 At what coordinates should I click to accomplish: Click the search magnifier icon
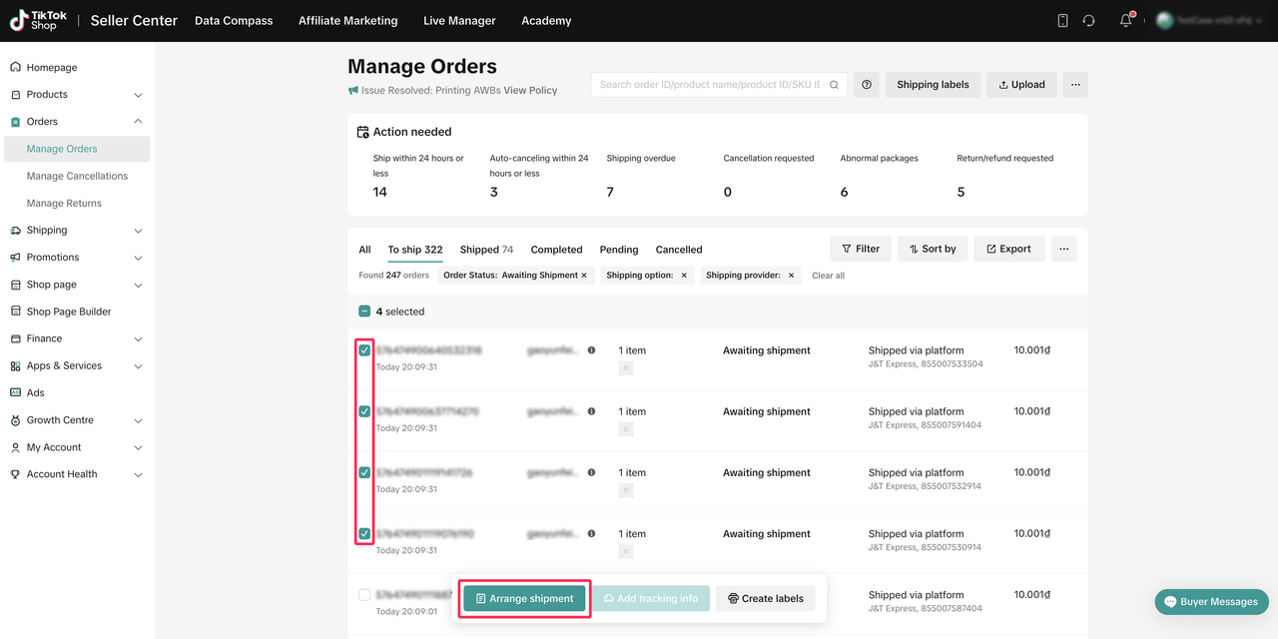coord(834,85)
